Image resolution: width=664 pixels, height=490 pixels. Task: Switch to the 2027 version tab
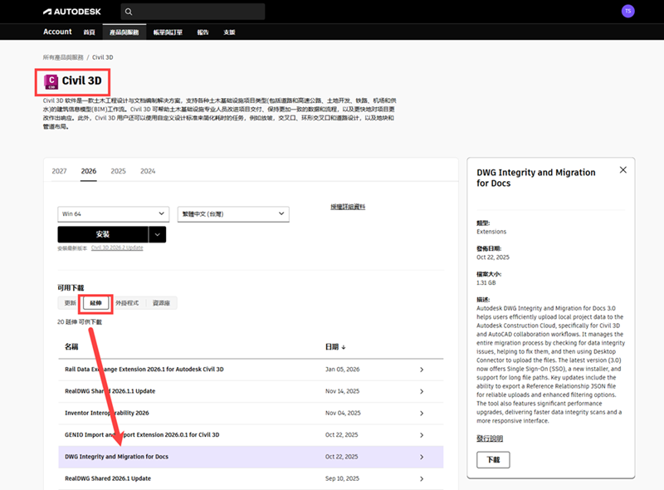(59, 171)
